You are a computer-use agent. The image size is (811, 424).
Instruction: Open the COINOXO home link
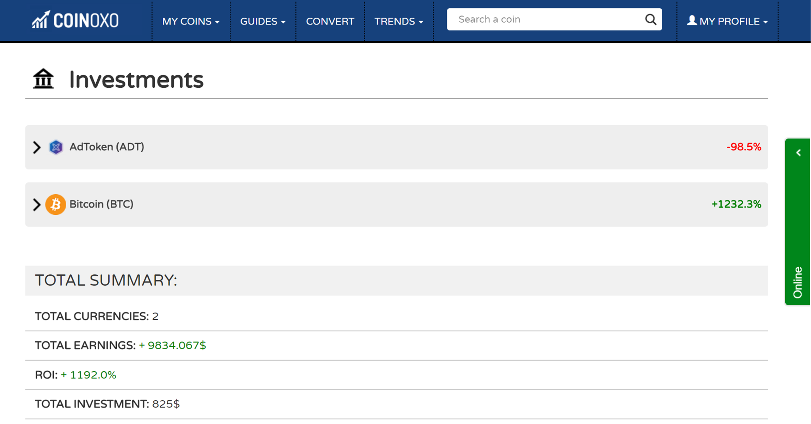[x=76, y=20]
